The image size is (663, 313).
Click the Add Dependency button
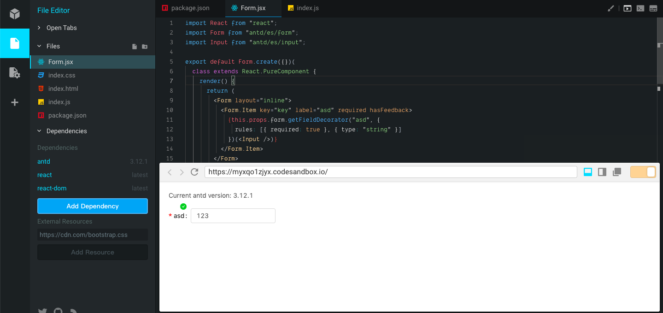tap(92, 206)
